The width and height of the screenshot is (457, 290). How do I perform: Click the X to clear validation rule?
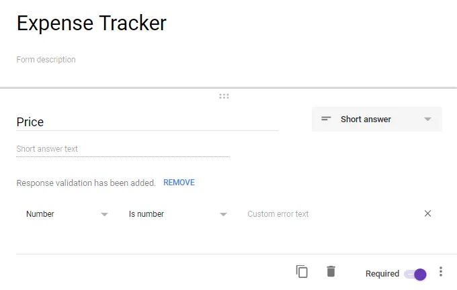(x=427, y=213)
